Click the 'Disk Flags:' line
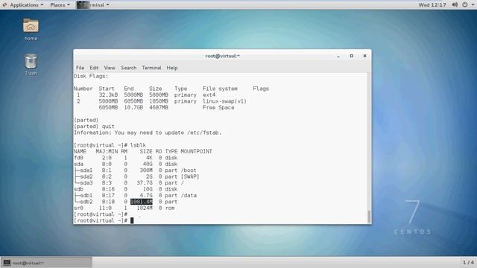 [x=91, y=76]
